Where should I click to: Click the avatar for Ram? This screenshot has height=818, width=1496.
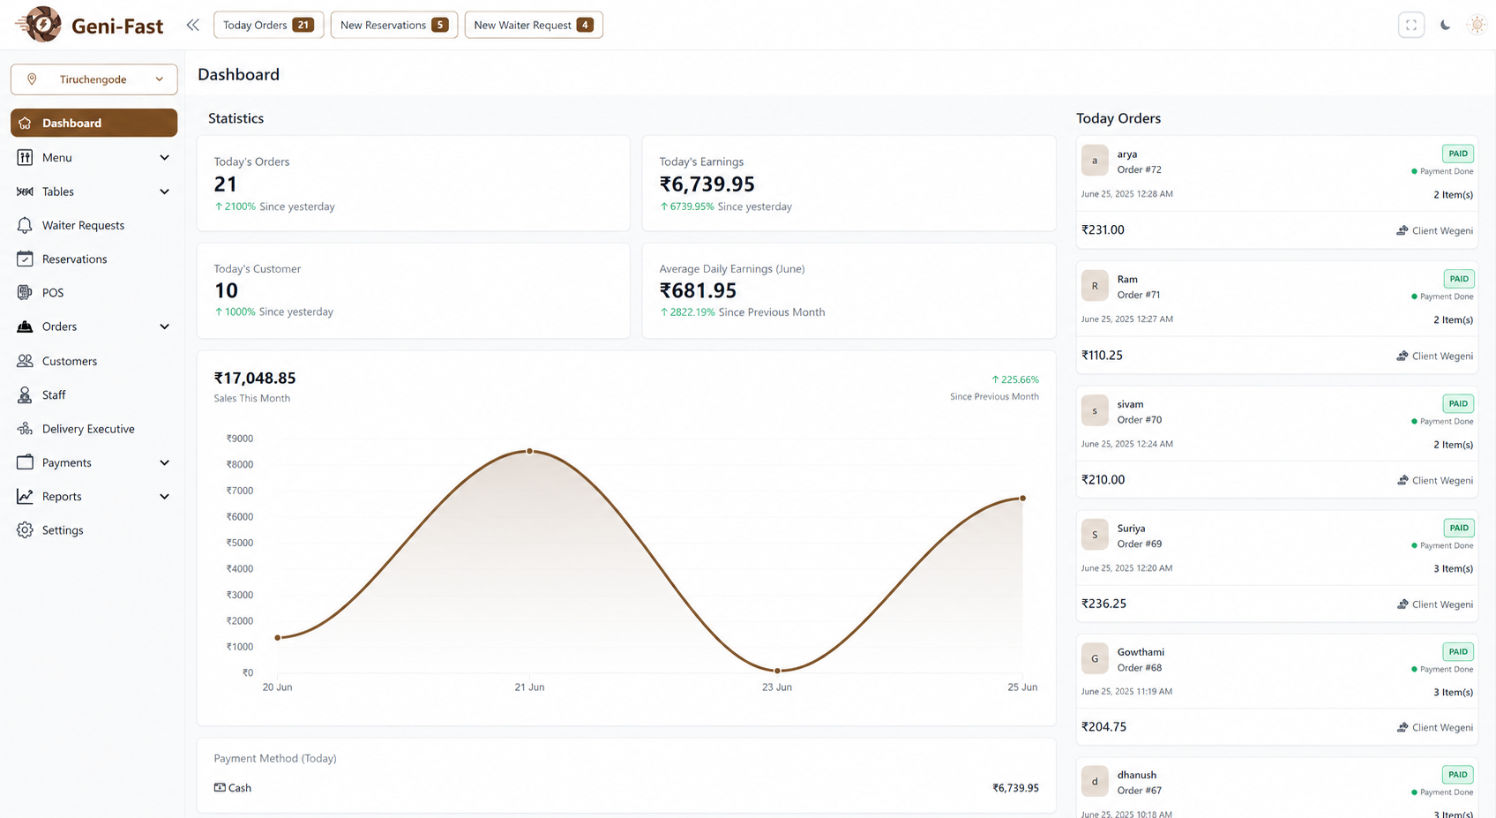click(1095, 286)
